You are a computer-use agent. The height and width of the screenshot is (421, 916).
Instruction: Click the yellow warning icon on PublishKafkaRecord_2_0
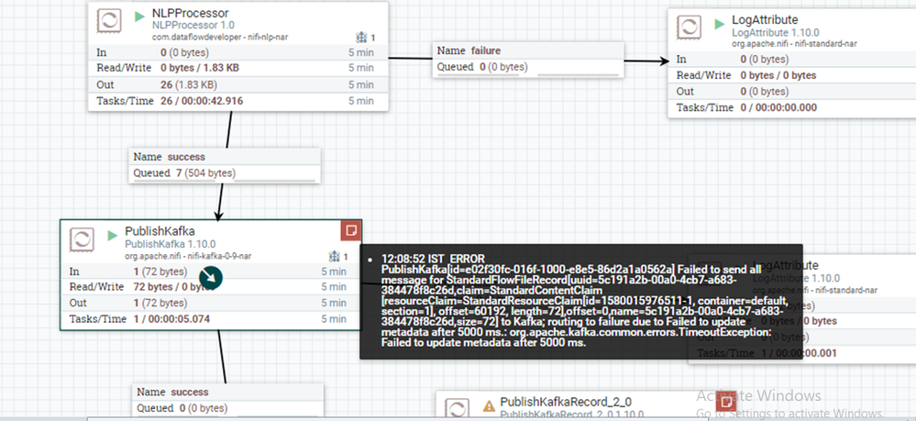click(x=489, y=405)
